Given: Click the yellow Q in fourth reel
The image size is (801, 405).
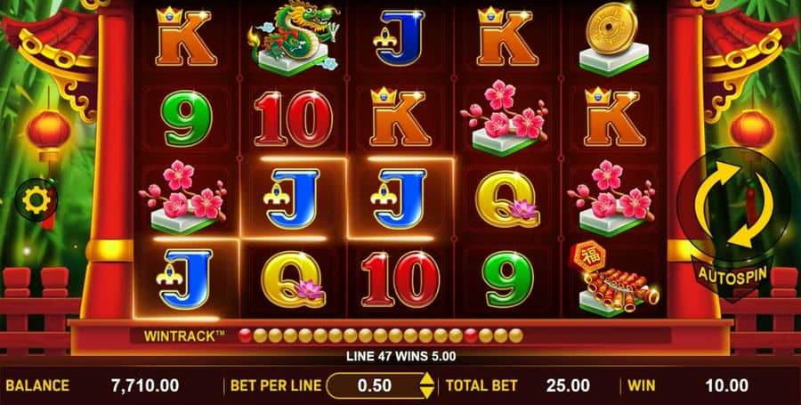Looking at the screenshot, I should point(506,199).
